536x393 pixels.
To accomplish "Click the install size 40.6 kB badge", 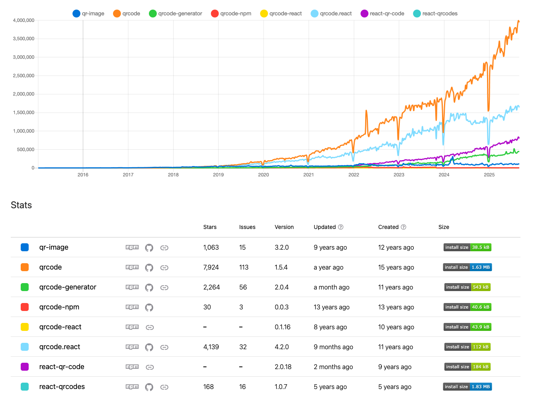I will coord(468,307).
